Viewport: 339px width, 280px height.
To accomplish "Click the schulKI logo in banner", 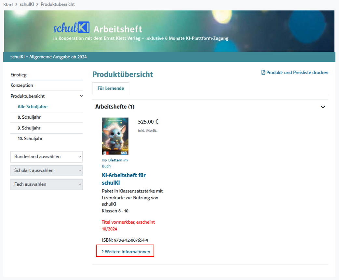I will (72, 29).
